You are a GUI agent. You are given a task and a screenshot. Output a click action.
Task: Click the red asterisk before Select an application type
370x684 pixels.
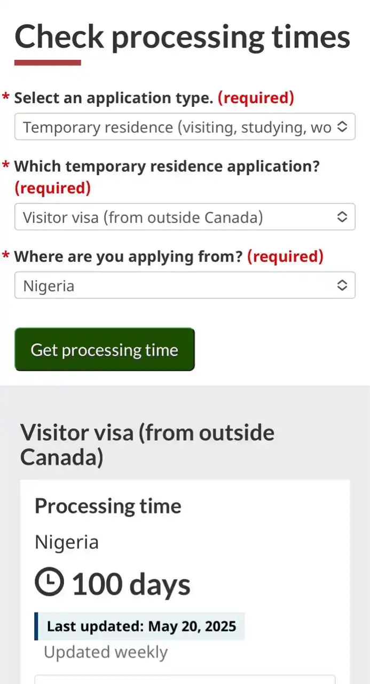click(6, 97)
